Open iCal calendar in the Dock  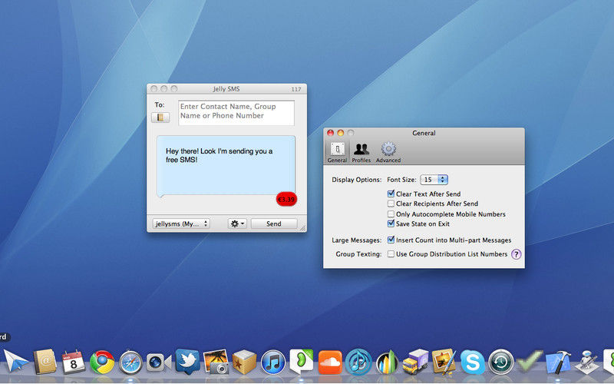click(x=73, y=362)
